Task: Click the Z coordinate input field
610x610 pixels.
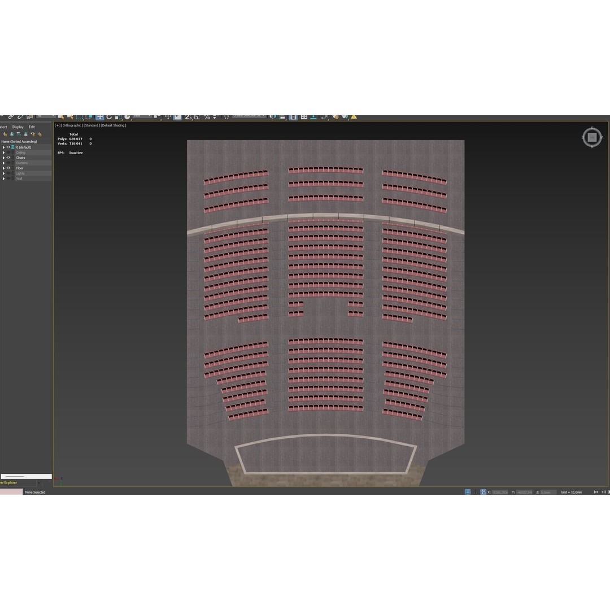Action: [x=548, y=492]
